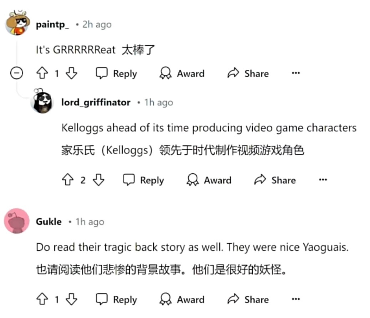
Task: Open more options on Gukle comment
Action: point(296,299)
